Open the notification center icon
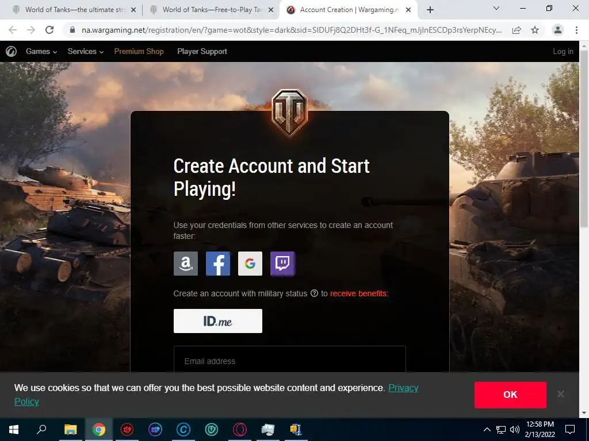This screenshot has width=589, height=441. pyautogui.click(x=570, y=430)
